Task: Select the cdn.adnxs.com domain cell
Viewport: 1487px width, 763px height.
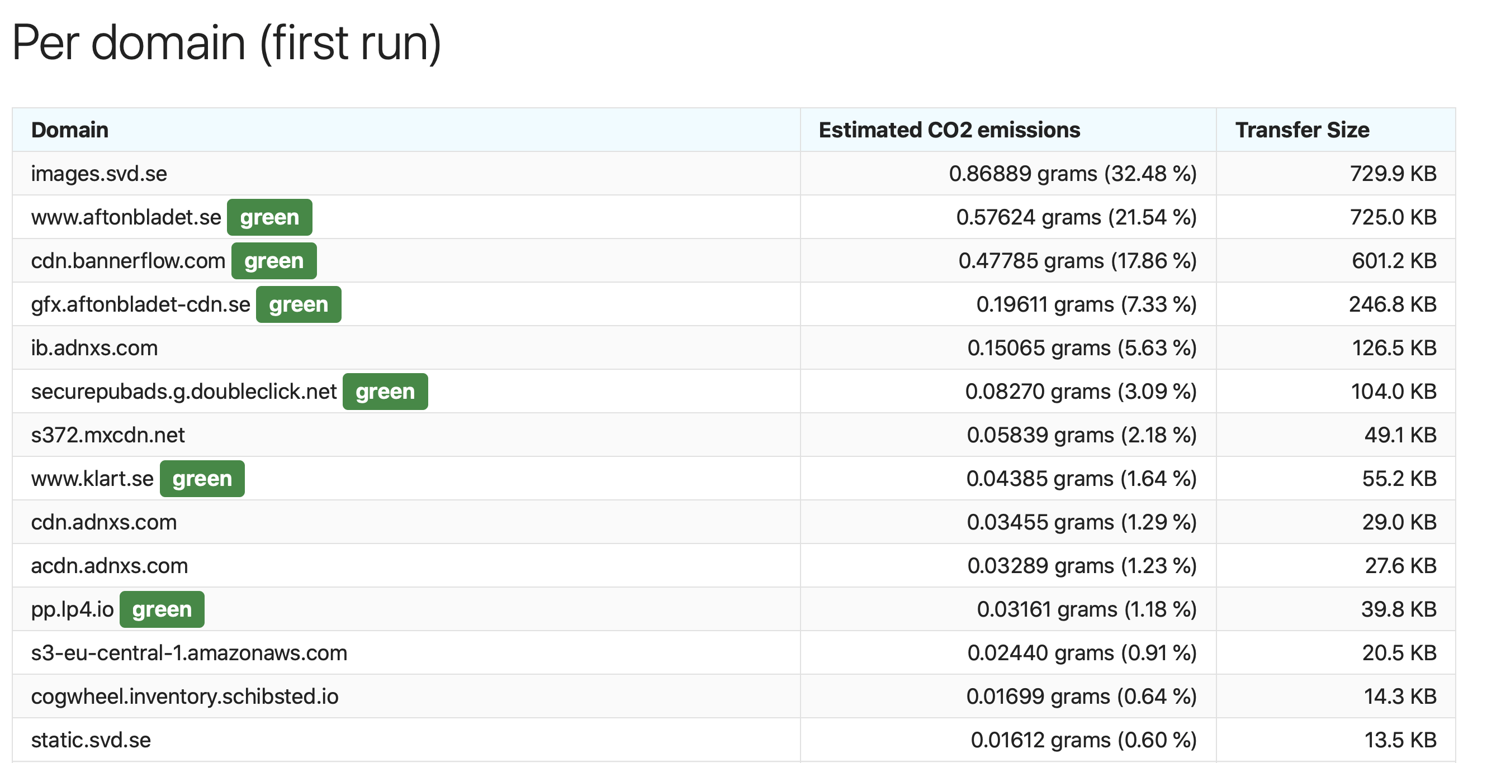Action: [406, 522]
